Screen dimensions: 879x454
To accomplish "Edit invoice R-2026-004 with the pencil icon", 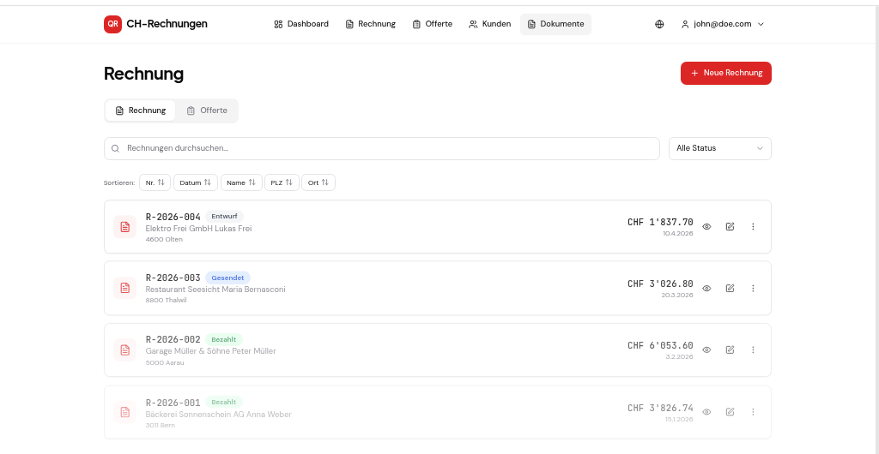I will pyautogui.click(x=730, y=227).
